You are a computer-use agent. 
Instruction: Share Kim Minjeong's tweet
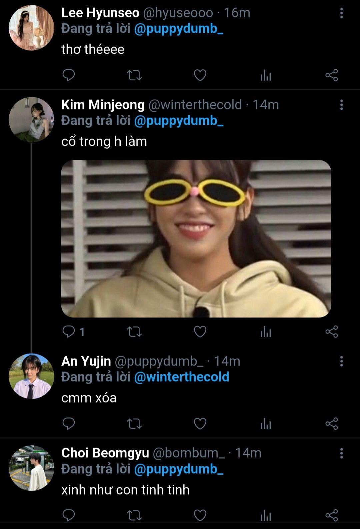pyautogui.click(x=331, y=332)
